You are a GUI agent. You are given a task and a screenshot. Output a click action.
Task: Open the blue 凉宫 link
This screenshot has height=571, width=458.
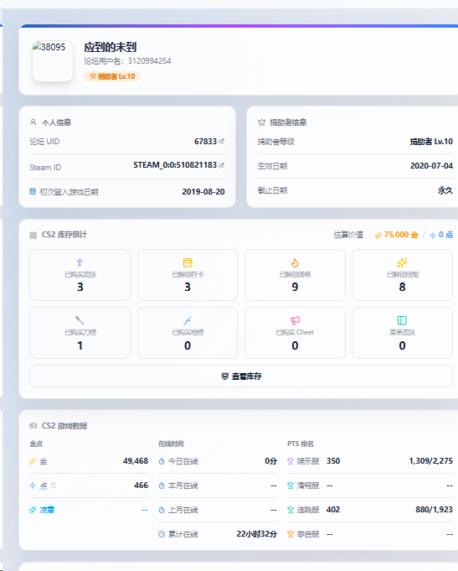click(x=47, y=510)
